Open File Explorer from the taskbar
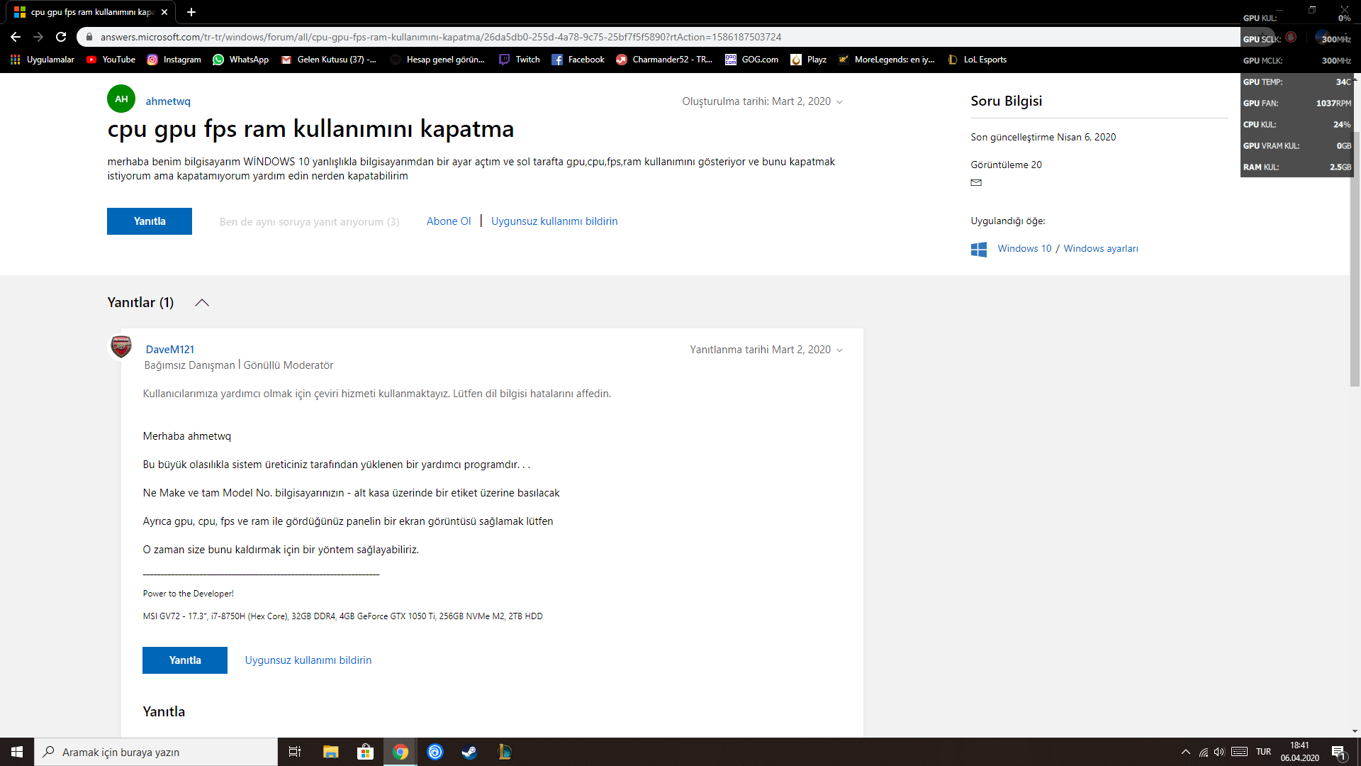Image resolution: width=1361 pixels, height=766 pixels. (330, 752)
